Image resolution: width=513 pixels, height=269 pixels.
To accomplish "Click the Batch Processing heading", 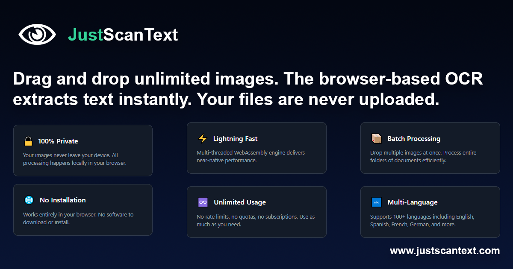I will coord(414,138).
